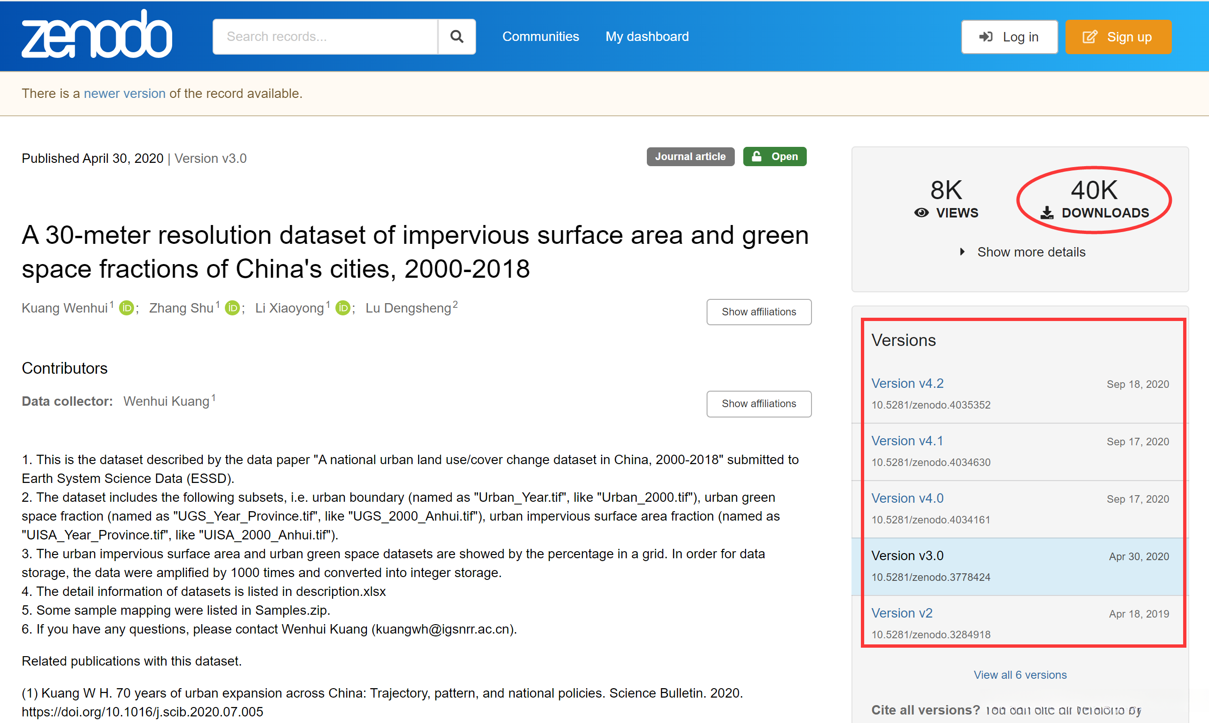The image size is (1209, 723).
Task: Click View all 6 versions
Action: click(x=1019, y=675)
